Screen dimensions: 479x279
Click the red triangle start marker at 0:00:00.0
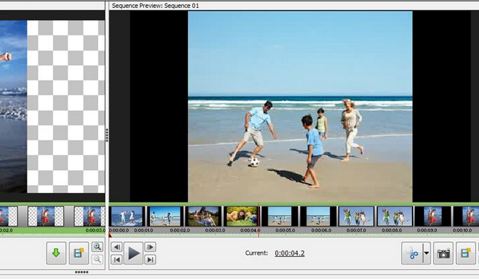point(111,234)
